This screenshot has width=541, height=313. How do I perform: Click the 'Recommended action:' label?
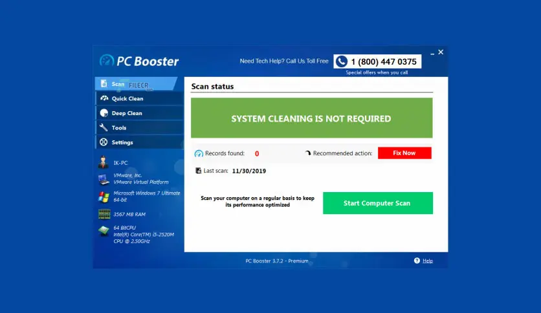342,153
